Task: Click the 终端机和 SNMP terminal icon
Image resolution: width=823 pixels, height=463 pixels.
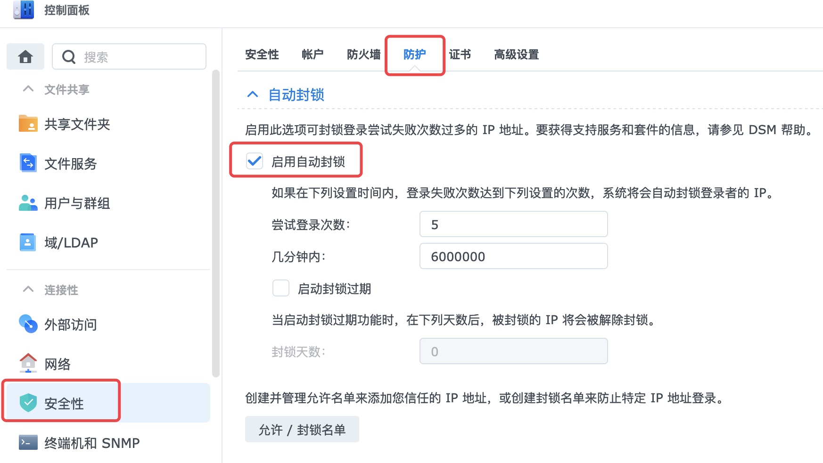Action: point(28,443)
